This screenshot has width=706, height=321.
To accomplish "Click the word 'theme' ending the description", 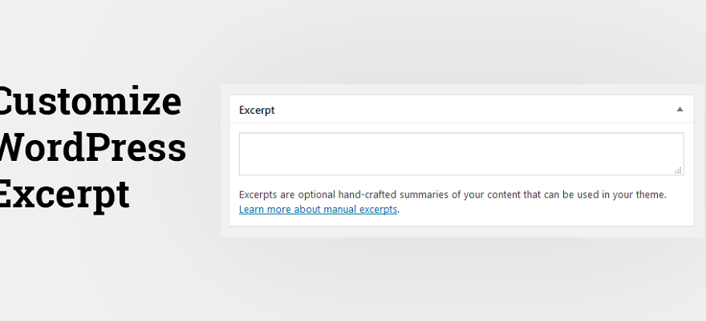I will click(x=650, y=195).
